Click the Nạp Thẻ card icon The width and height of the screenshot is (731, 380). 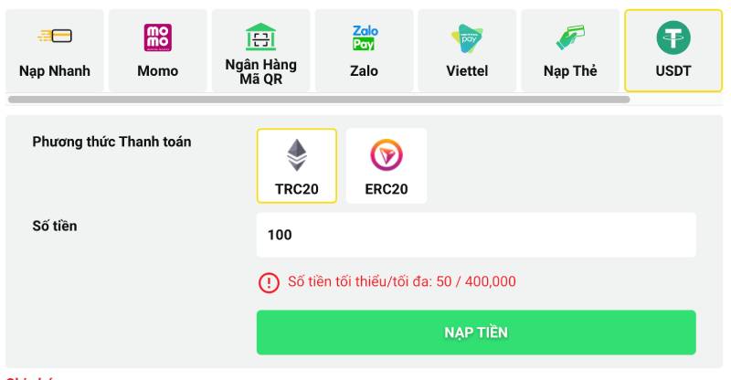(570, 37)
